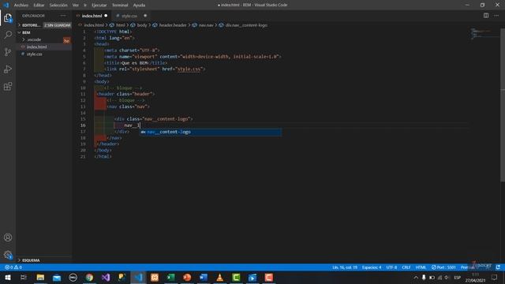This screenshot has height=284, width=505.
Task: Open the Terminal menu
Action: [x=120, y=5]
